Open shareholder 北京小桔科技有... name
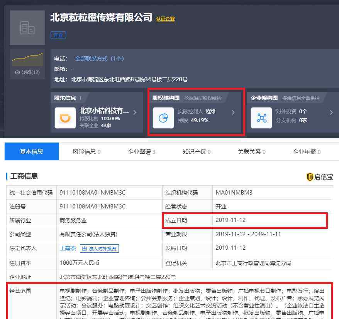 tap(104, 111)
